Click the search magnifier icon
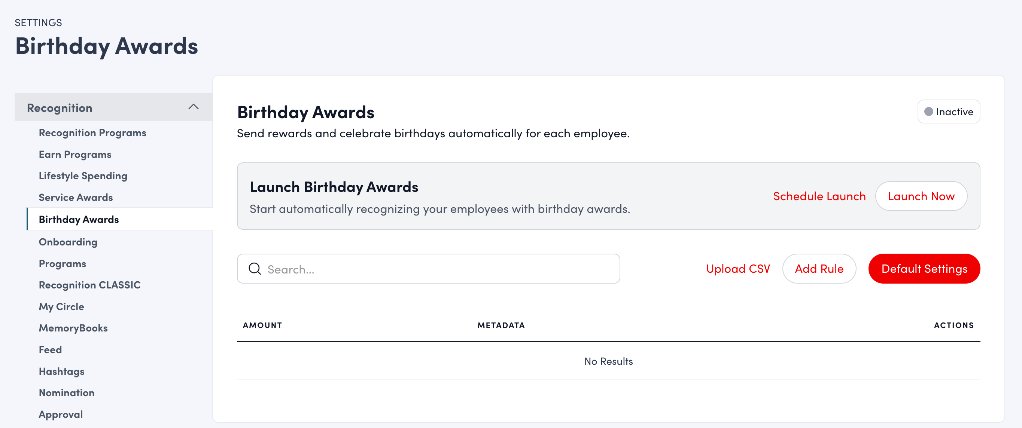This screenshot has width=1022, height=428. point(255,269)
